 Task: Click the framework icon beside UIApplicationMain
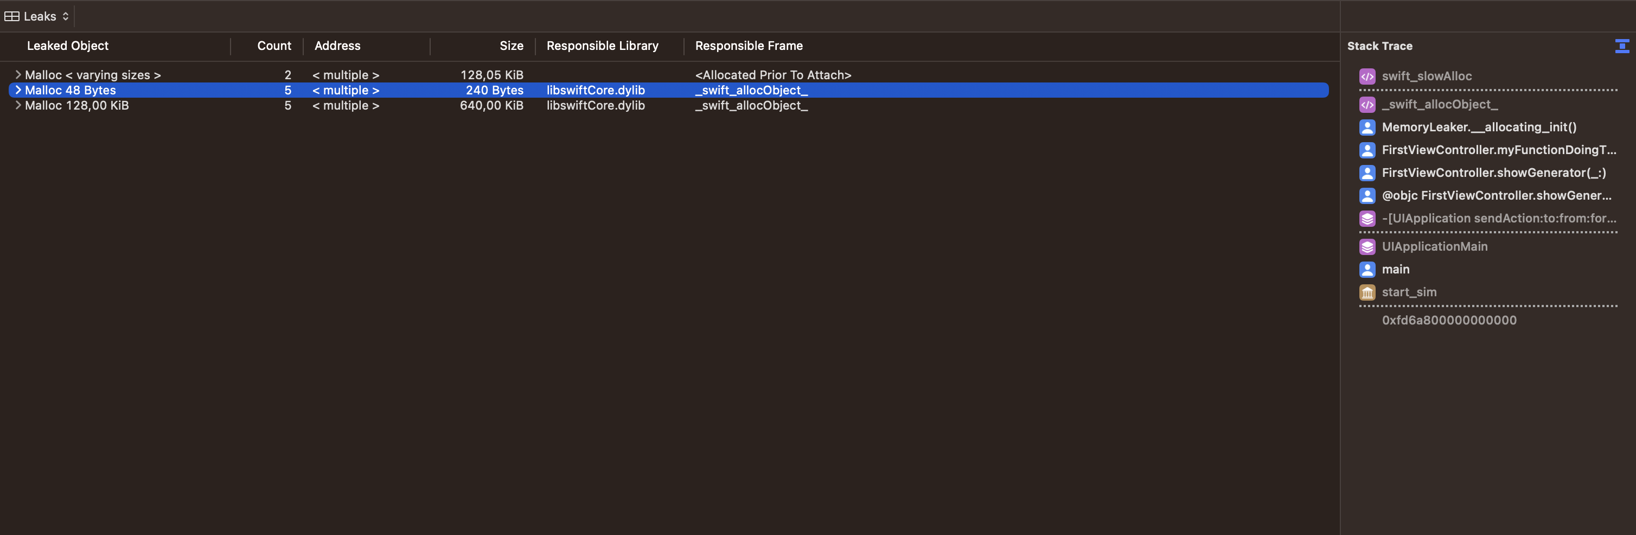point(1367,246)
